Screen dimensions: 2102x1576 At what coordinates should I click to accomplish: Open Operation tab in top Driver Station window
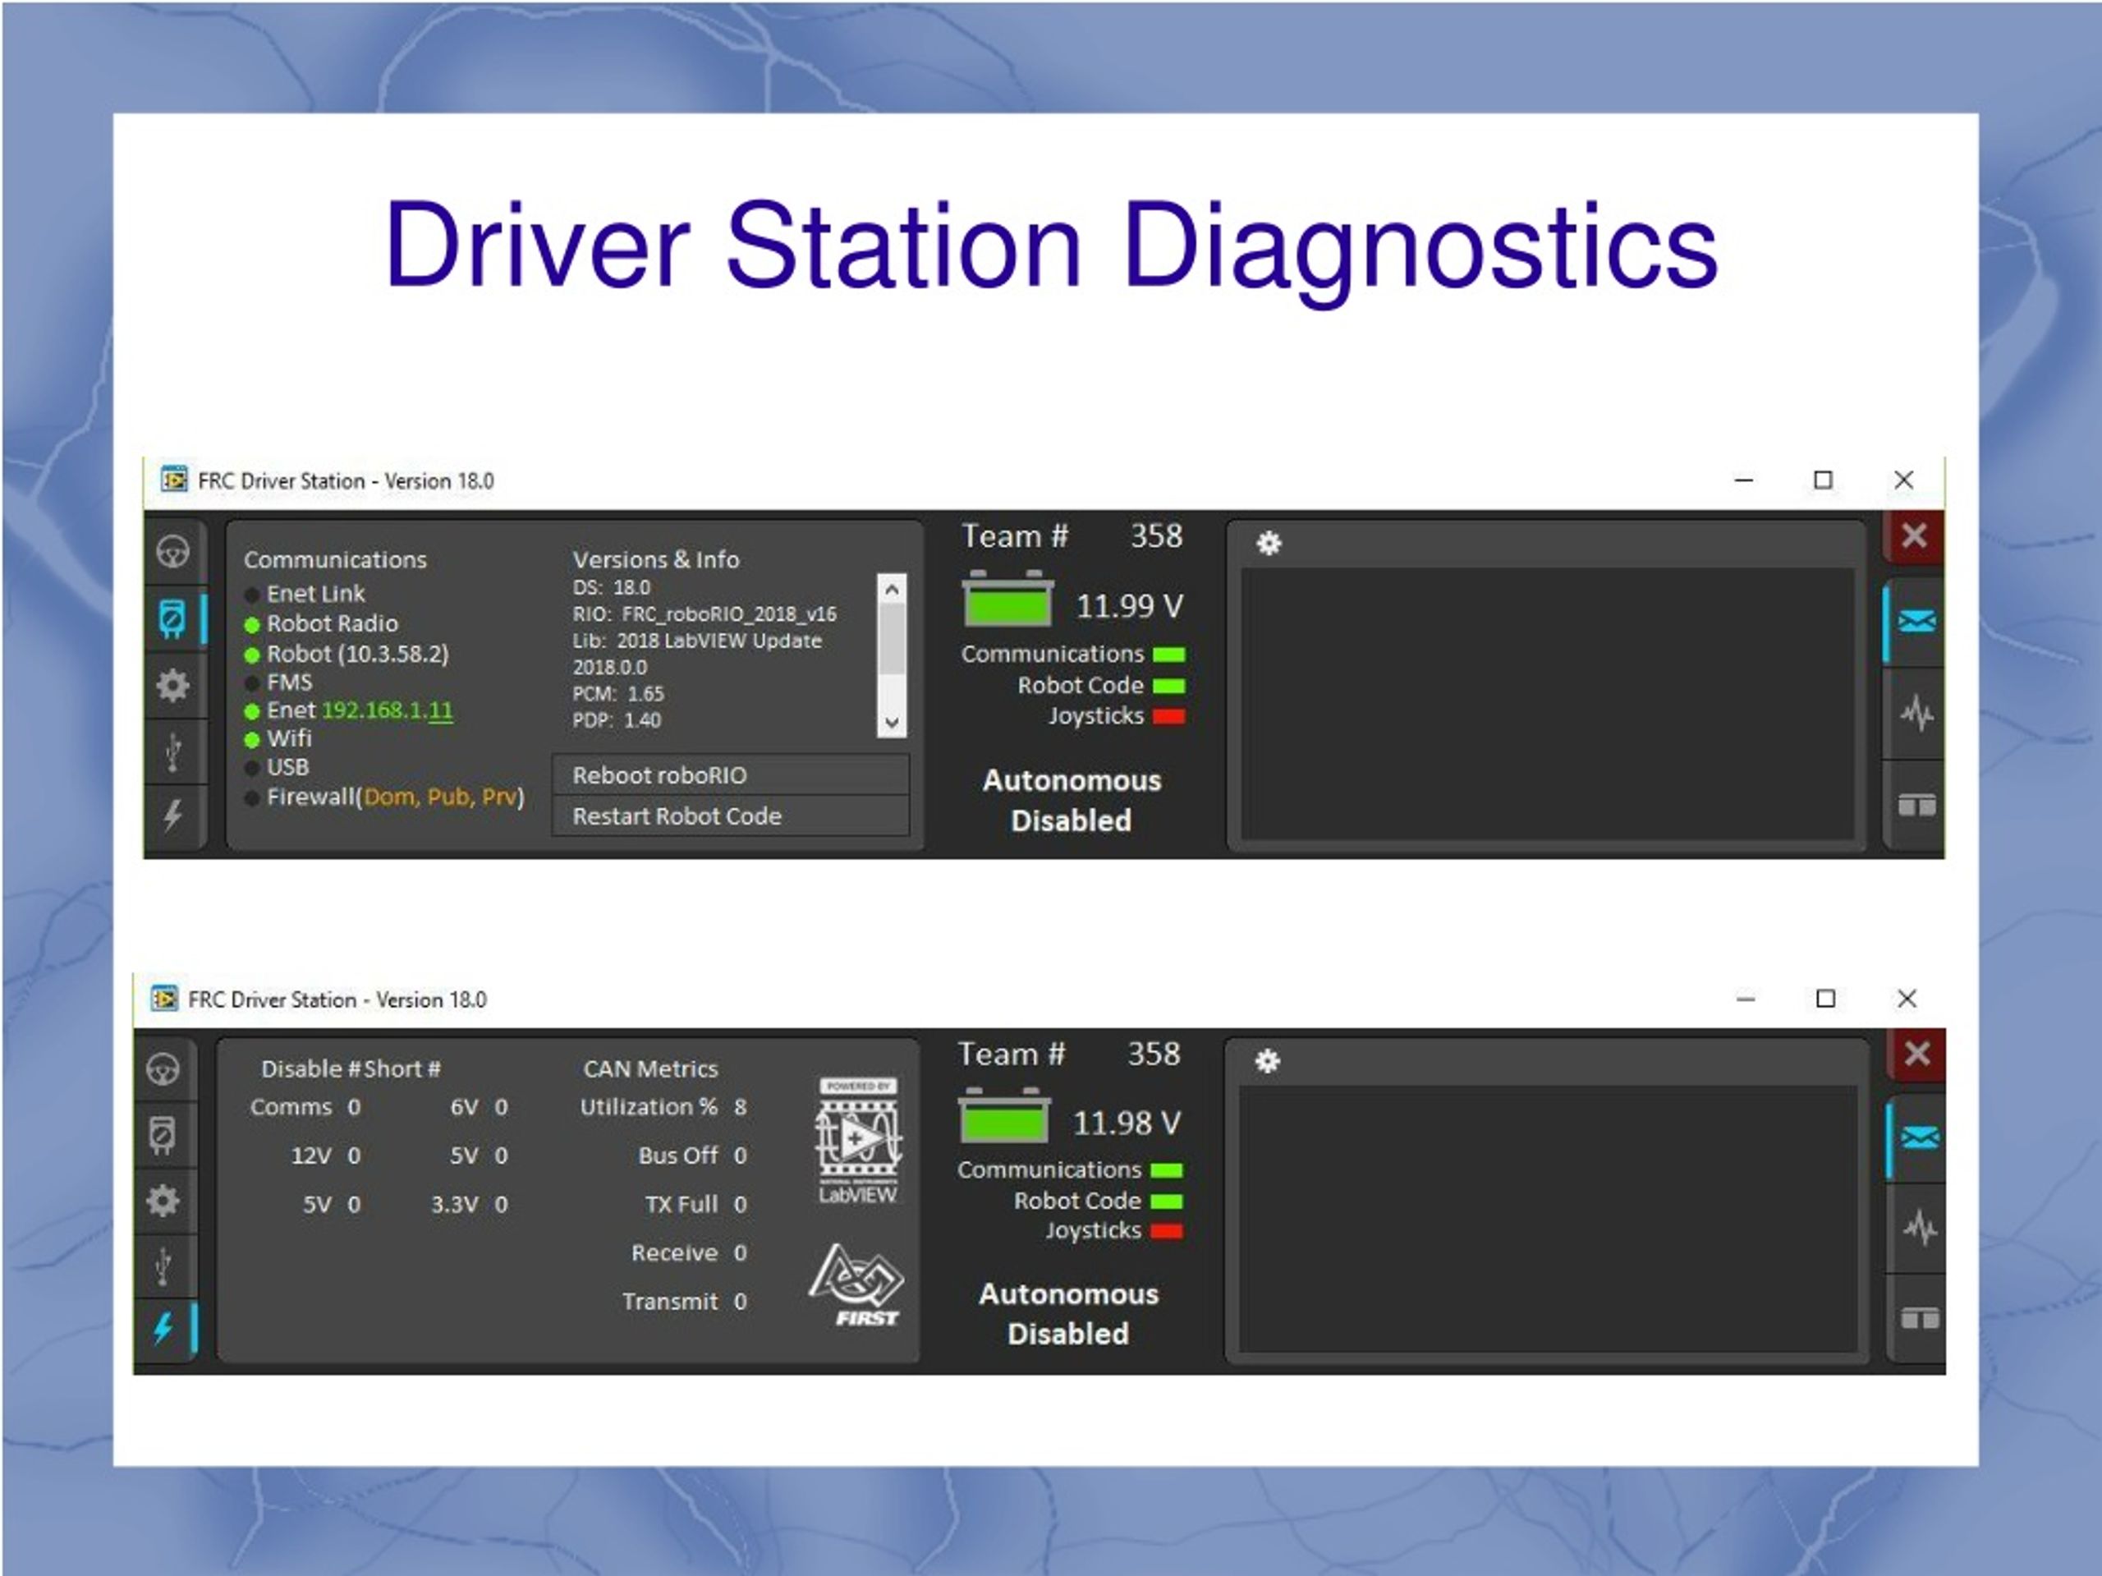click(x=173, y=551)
